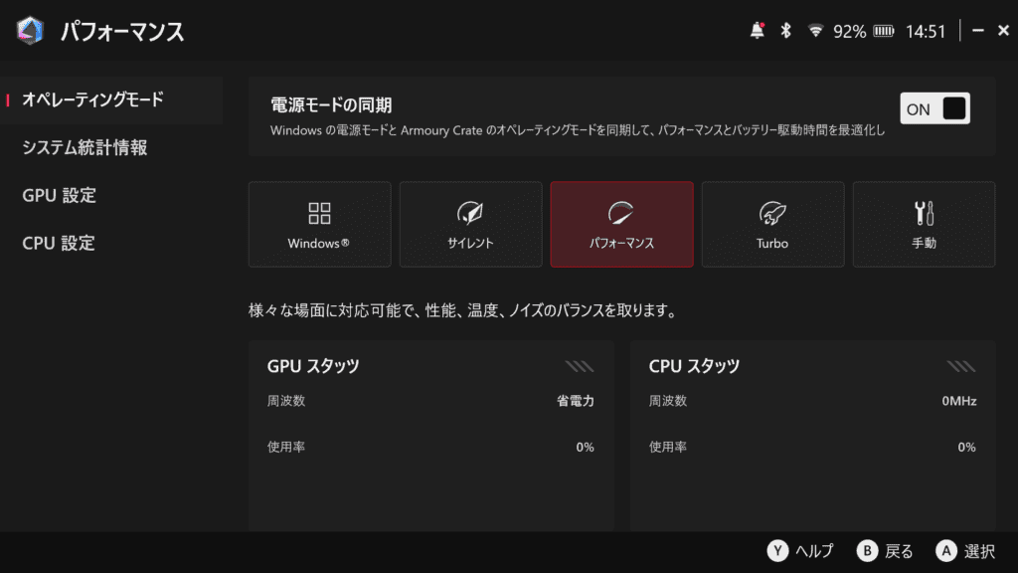Click the GPU 周波数 label
This screenshot has height=573, width=1018.
286,401
